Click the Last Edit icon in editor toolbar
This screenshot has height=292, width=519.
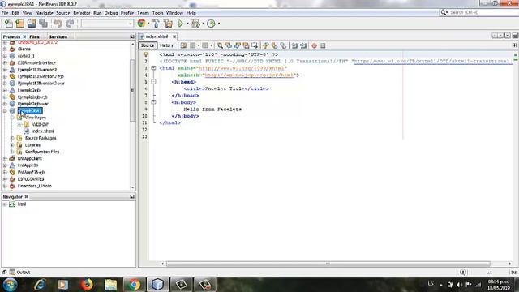coord(184,45)
